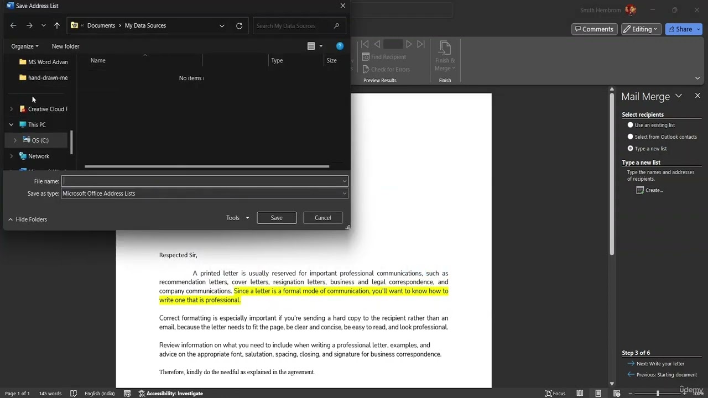Switch to Print Layout view
The width and height of the screenshot is (708, 398).
(598, 394)
